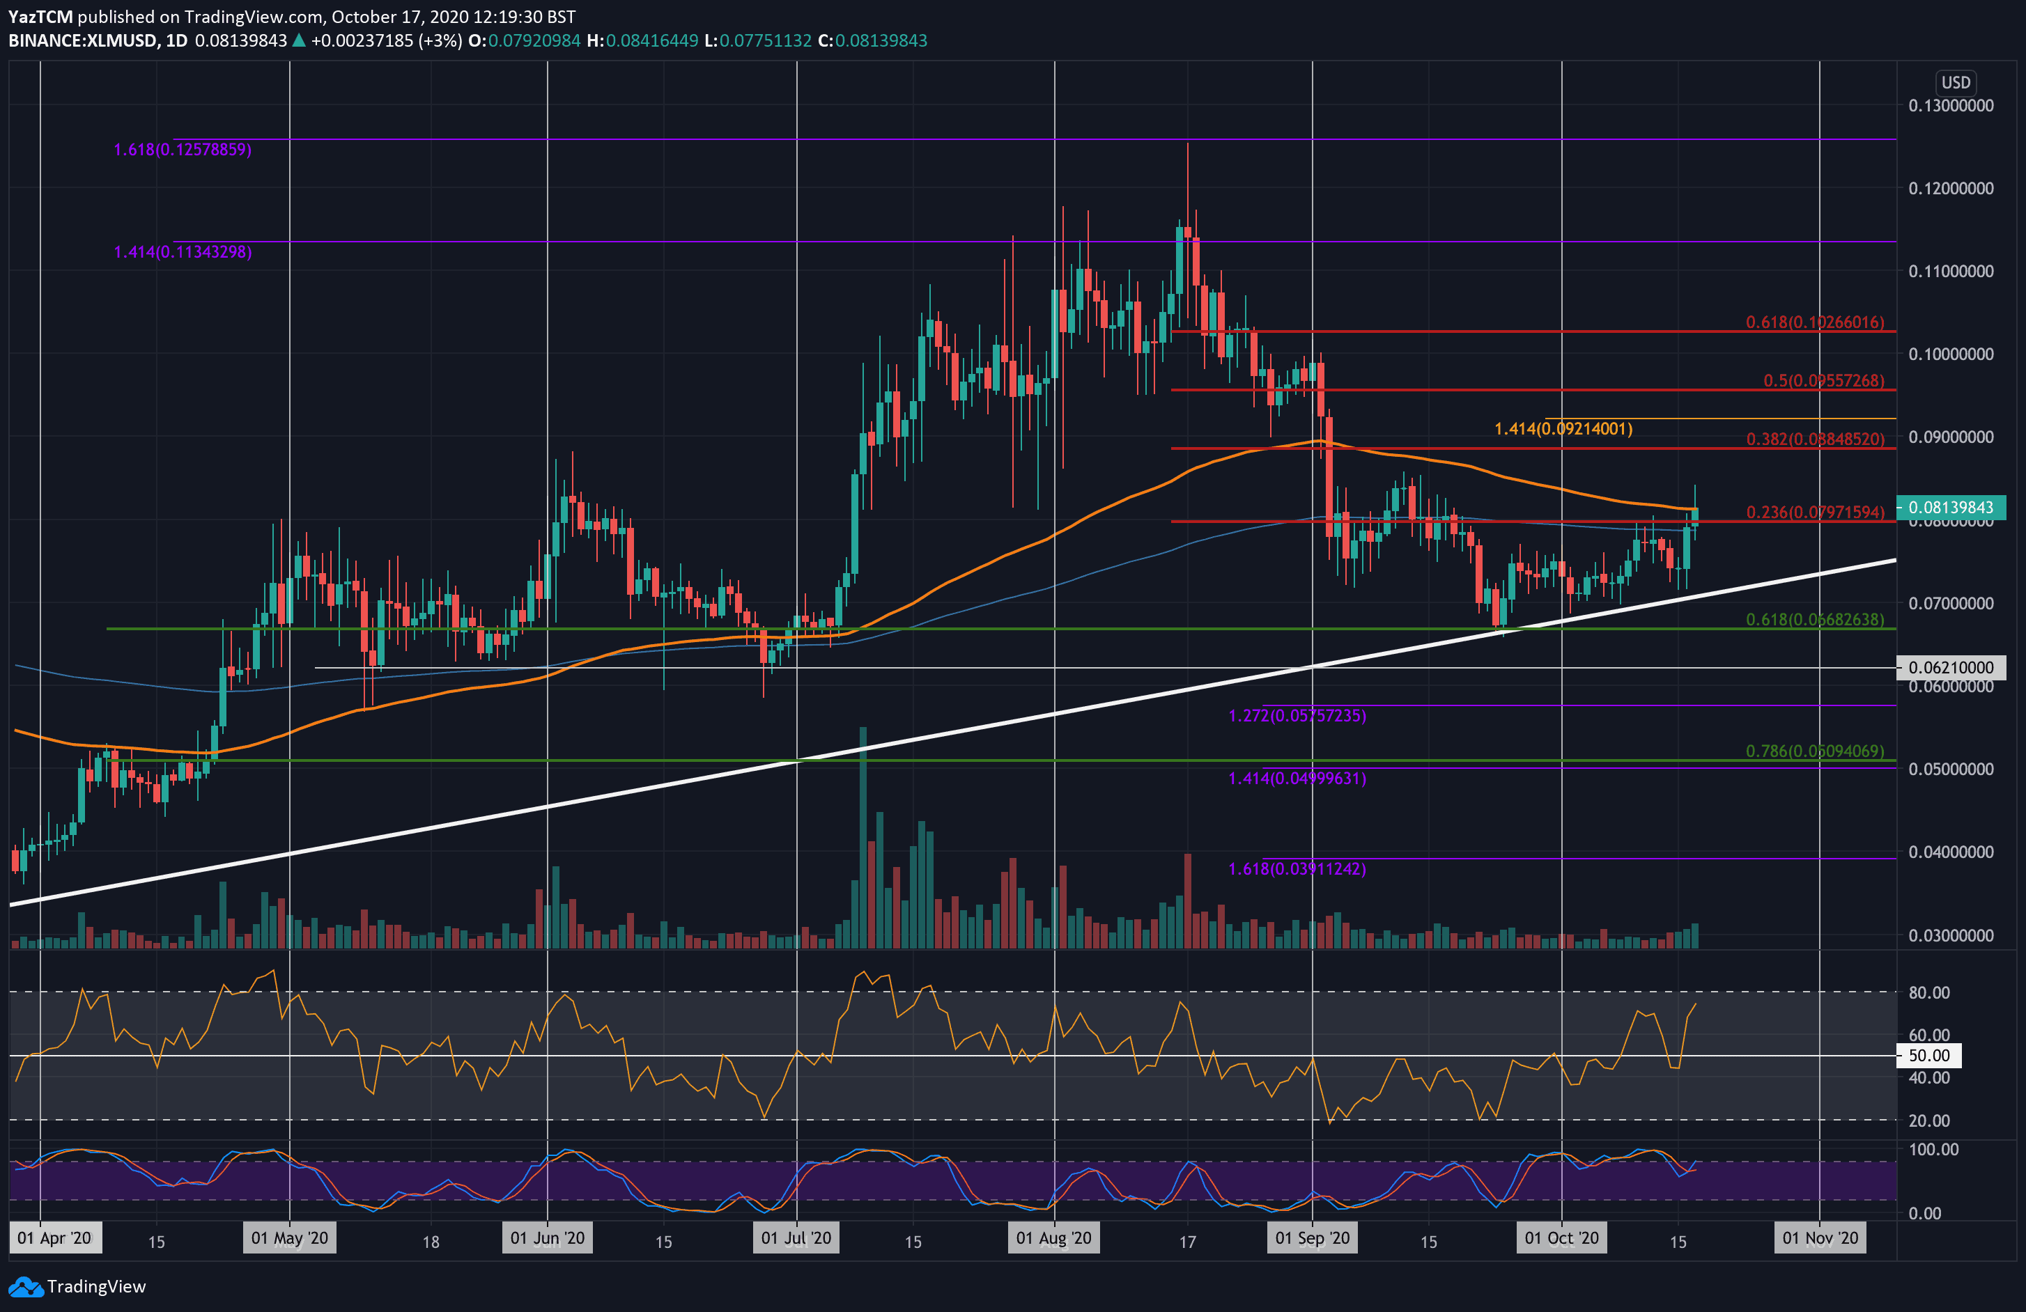
Task: Select the 0.618(0.10266016) retracement label
Action: [1815, 322]
